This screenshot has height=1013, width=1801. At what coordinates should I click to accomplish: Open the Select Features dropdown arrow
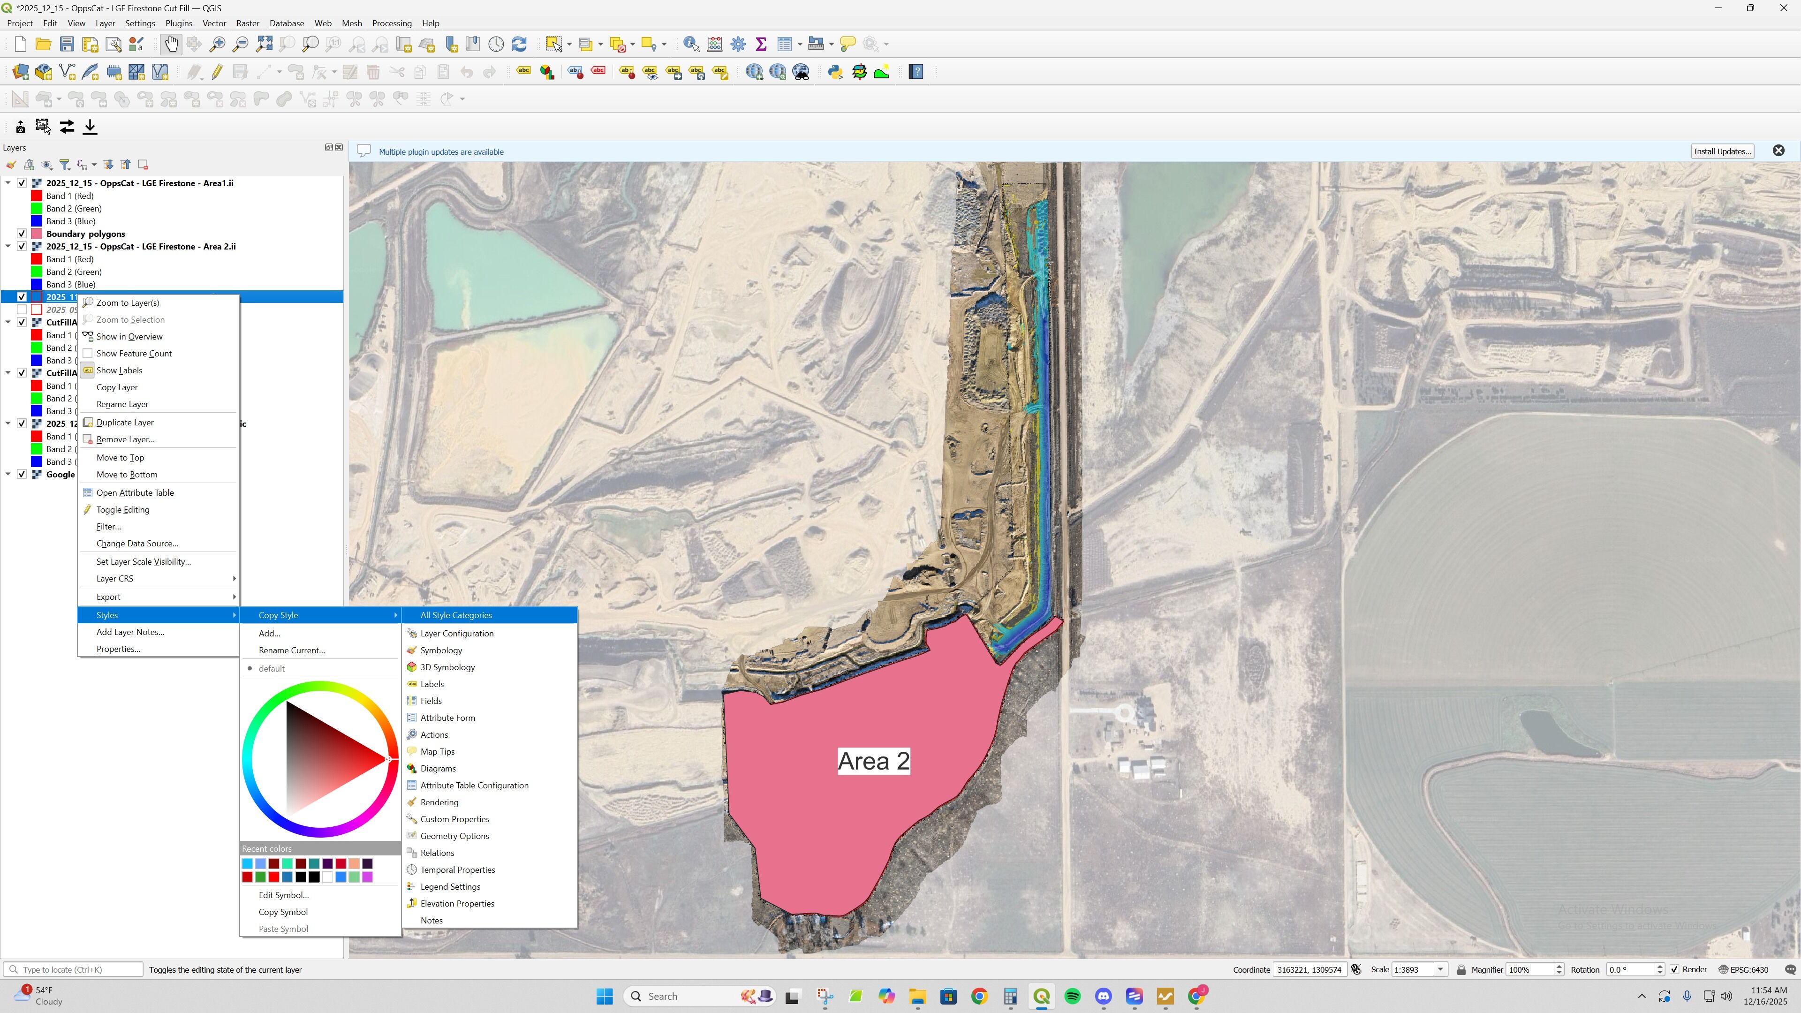569,44
